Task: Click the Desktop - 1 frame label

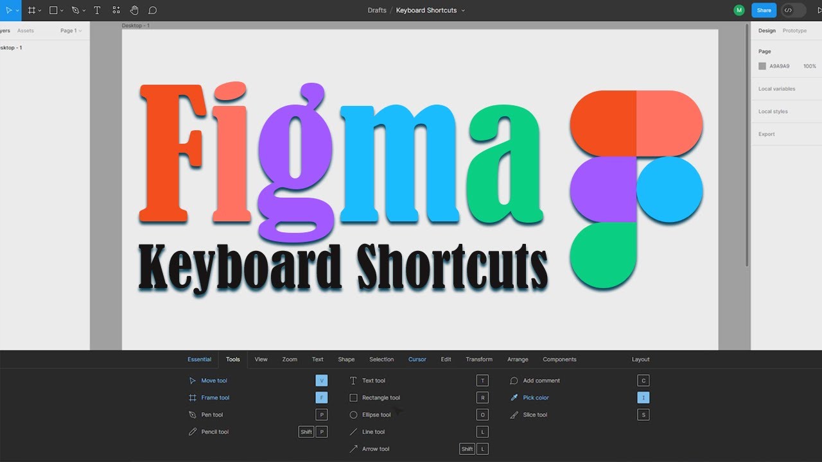Action: 136,26
